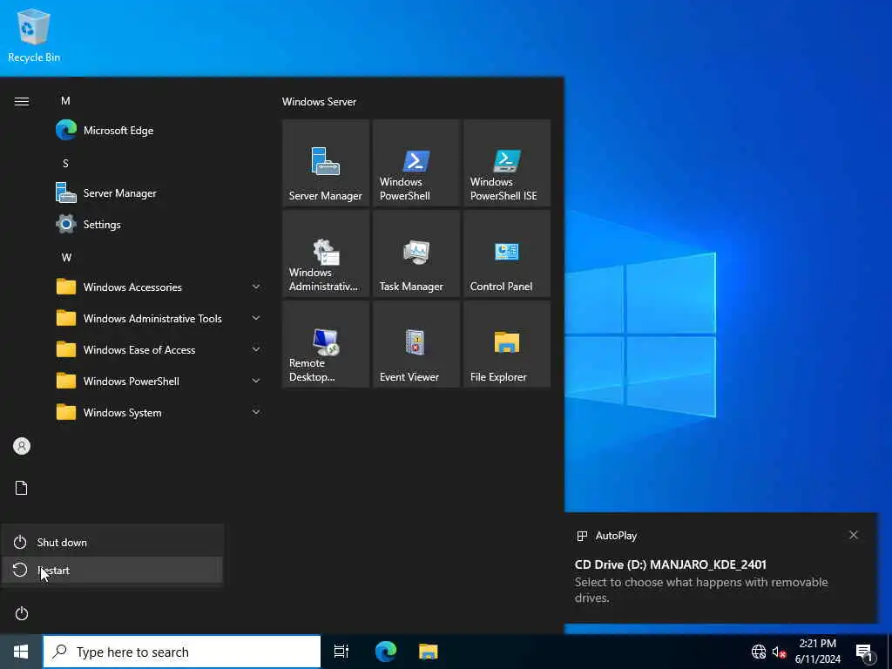Open the Documents icon in Start sidebar
This screenshot has height=669, width=892.
point(22,488)
